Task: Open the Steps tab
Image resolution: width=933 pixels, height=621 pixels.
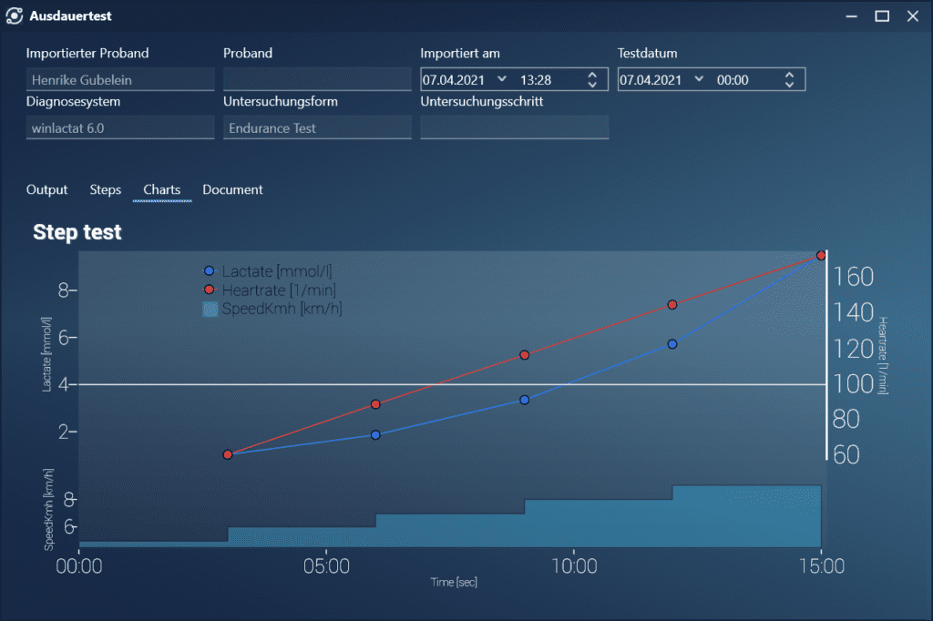Action: [x=106, y=189]
